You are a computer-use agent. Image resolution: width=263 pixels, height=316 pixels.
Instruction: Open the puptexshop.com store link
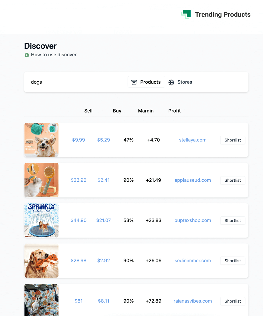(x=193, y=220)
